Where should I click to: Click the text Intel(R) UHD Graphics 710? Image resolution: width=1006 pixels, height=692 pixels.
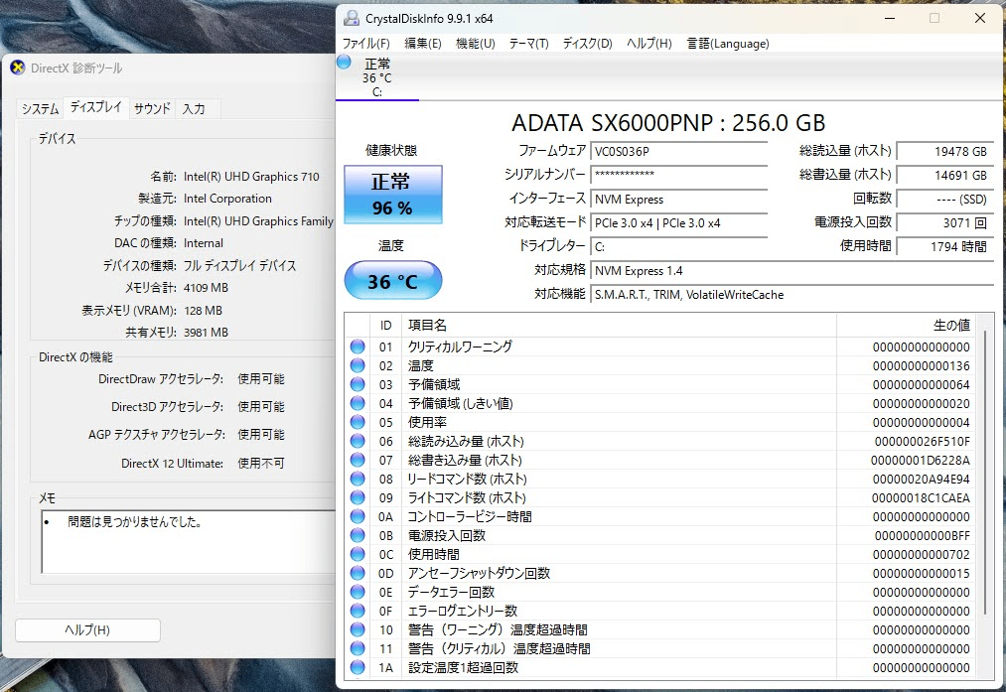[x=251, y=177]
